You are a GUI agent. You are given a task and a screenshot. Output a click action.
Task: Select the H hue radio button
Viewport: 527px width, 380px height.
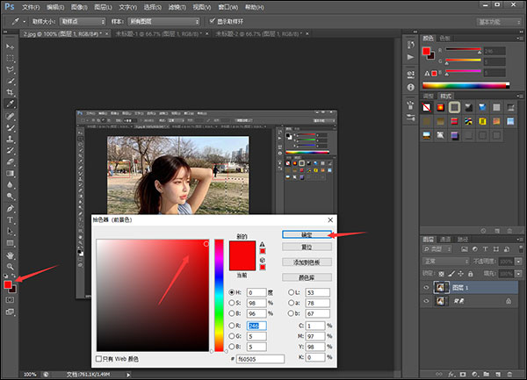pos(231,292)
